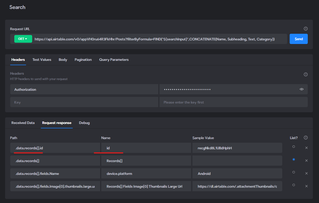Delete the Thumbnails Large Url response row

click(306, 186)
